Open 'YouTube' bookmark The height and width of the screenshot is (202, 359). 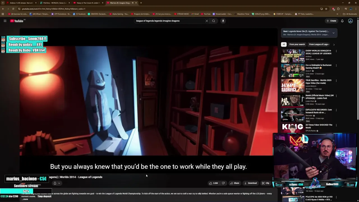pos(206,14)
